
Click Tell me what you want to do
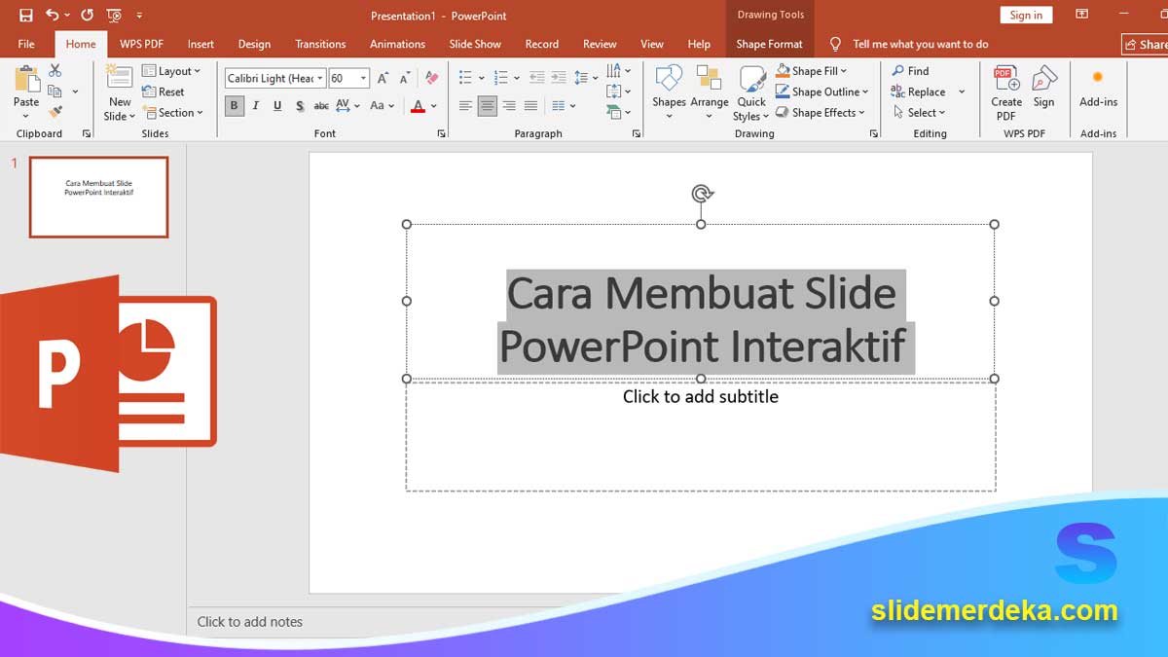click(921, 44)
